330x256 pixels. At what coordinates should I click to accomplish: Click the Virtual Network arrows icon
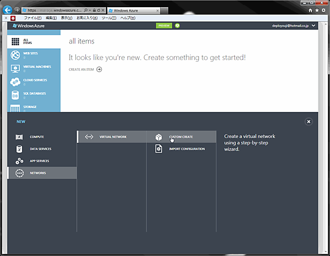click(x=89, y=137)
